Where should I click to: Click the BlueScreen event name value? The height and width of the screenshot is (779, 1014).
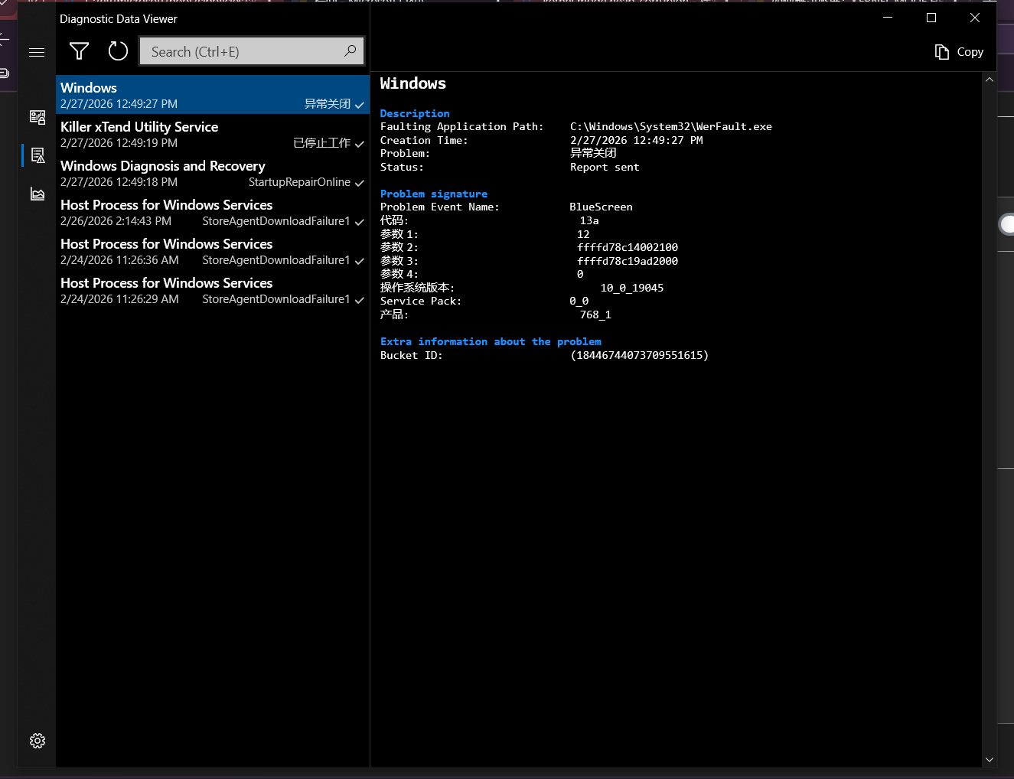601,207
